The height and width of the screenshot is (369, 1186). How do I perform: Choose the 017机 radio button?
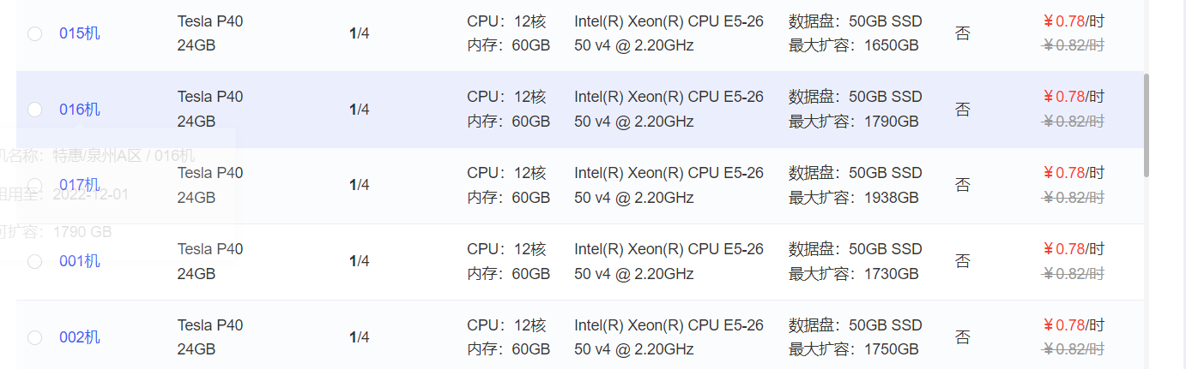point(35,185)
